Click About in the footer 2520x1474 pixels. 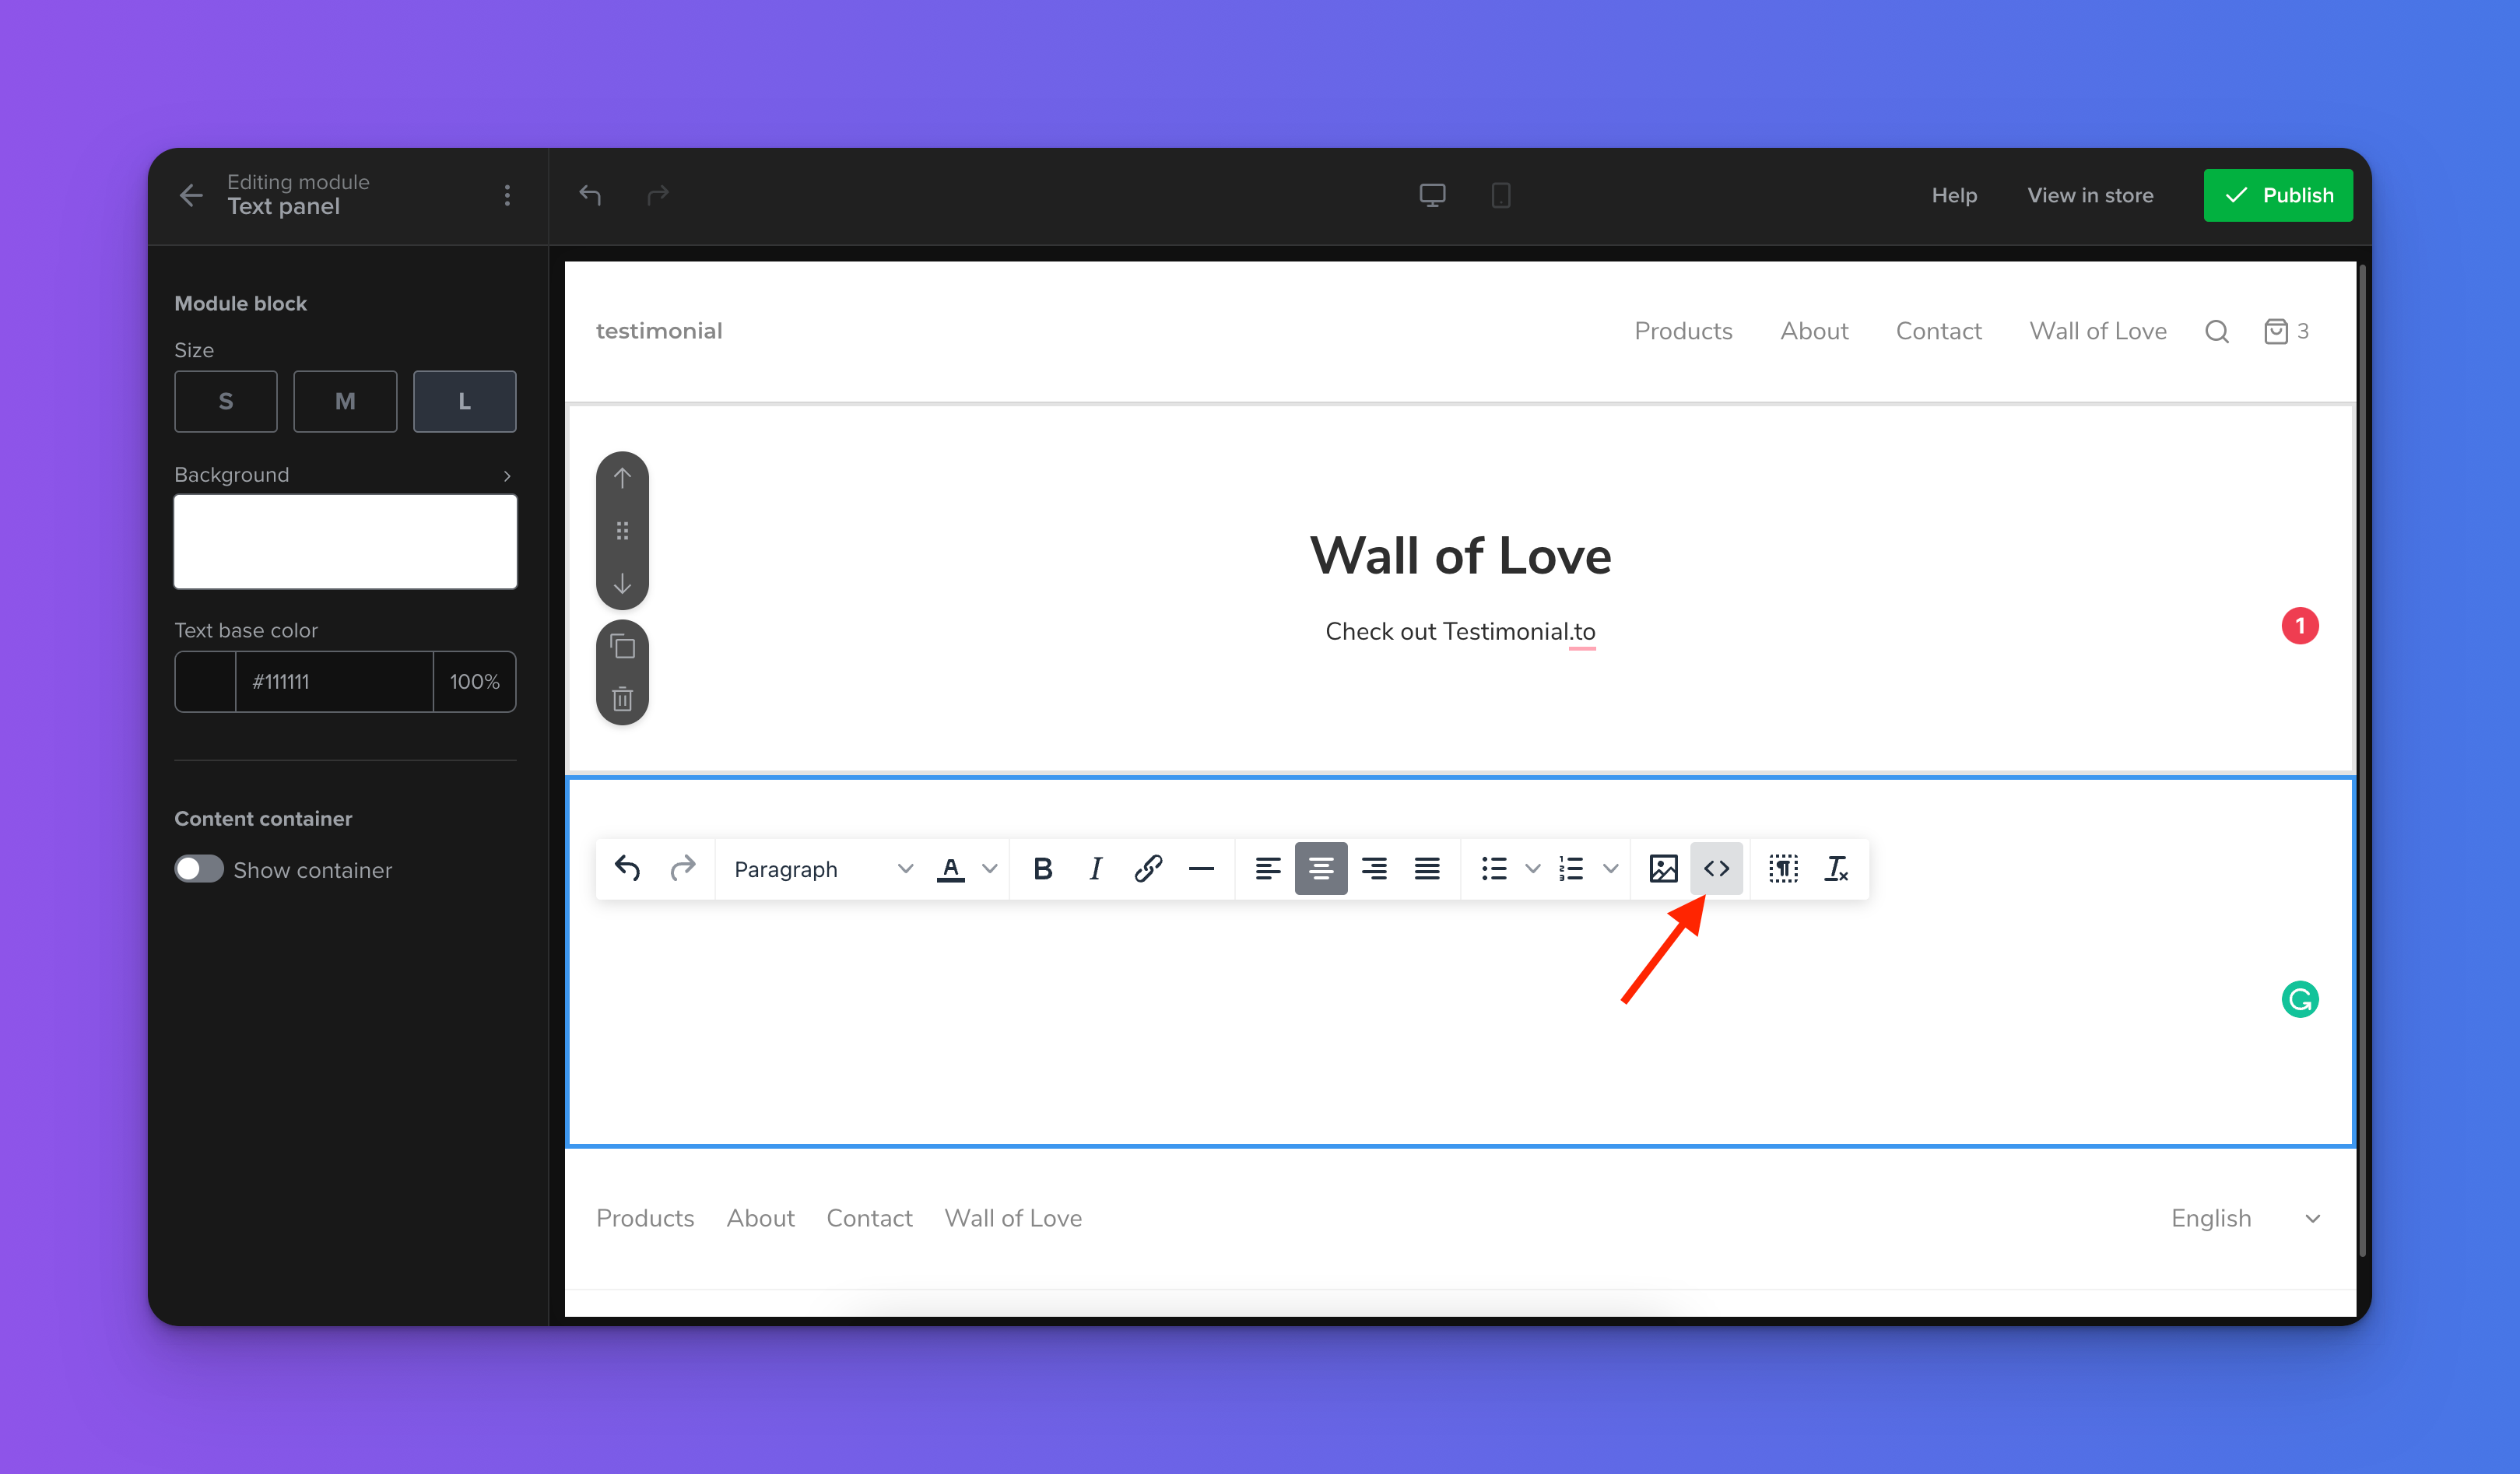pyautogui.click(x=761, y=1218)
